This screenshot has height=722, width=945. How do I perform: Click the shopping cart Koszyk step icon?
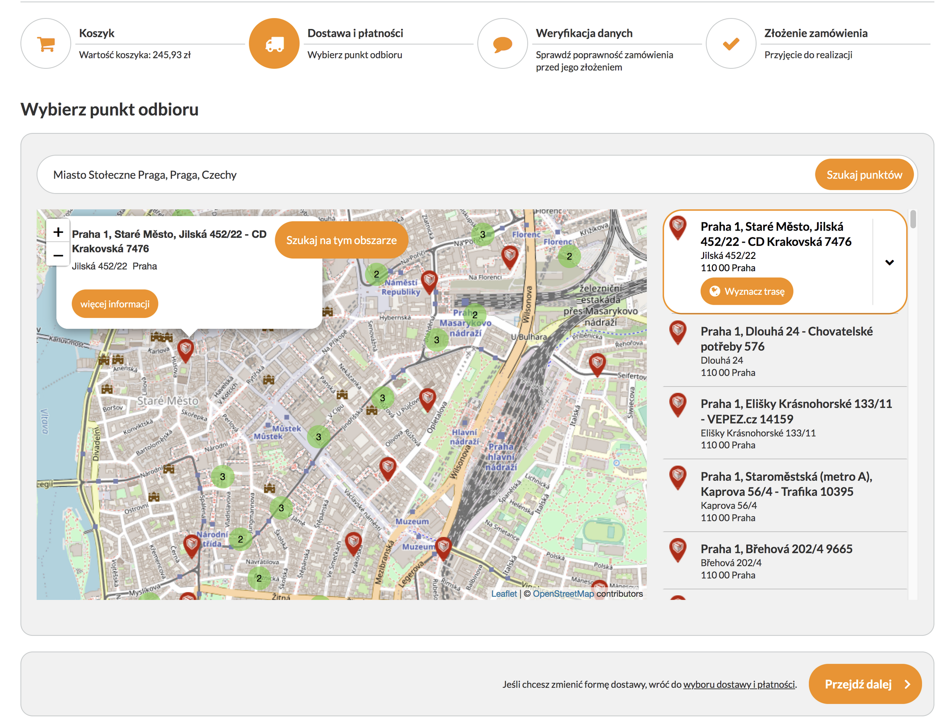coord(46,43)
